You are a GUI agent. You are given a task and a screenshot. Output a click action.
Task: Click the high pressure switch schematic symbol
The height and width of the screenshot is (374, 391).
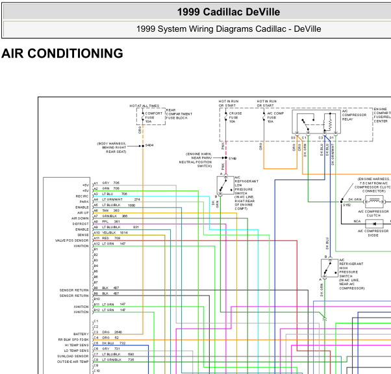(x=330, y=268)
